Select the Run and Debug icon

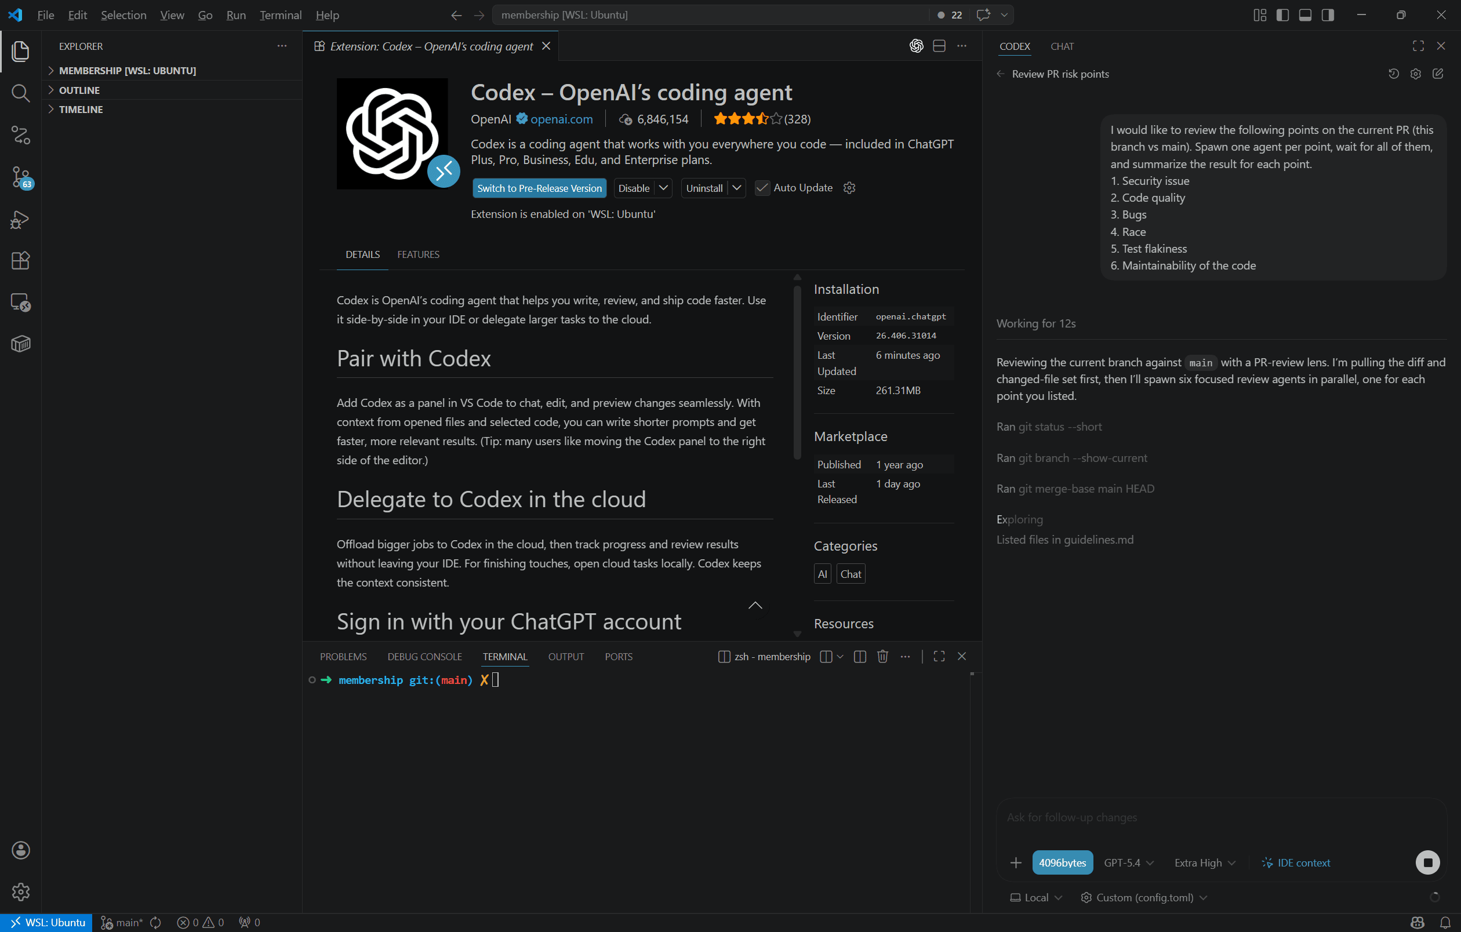tap(21, 220)
